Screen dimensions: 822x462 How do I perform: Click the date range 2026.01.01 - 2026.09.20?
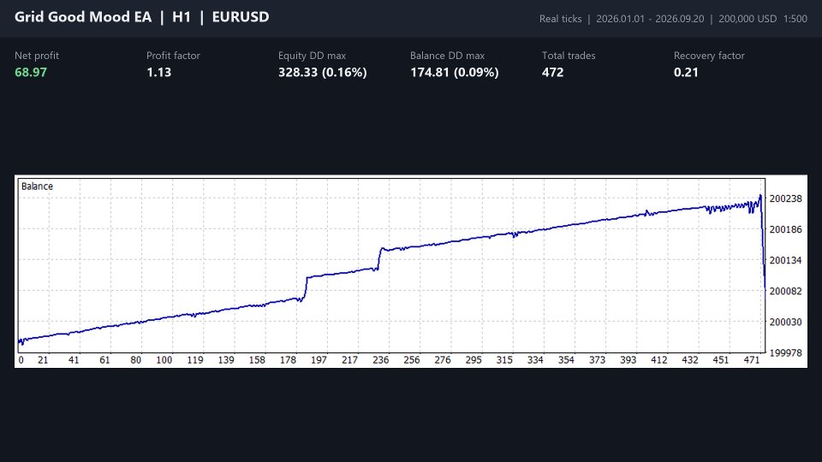[x=650, y=19]
